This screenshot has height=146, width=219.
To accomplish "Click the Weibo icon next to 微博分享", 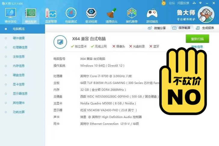I will 150,28.
